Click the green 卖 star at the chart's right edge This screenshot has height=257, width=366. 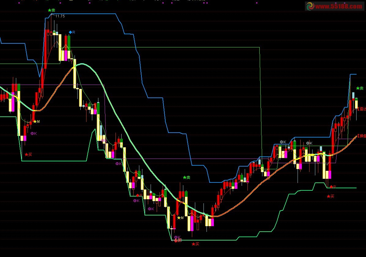[x=360, y=88]
